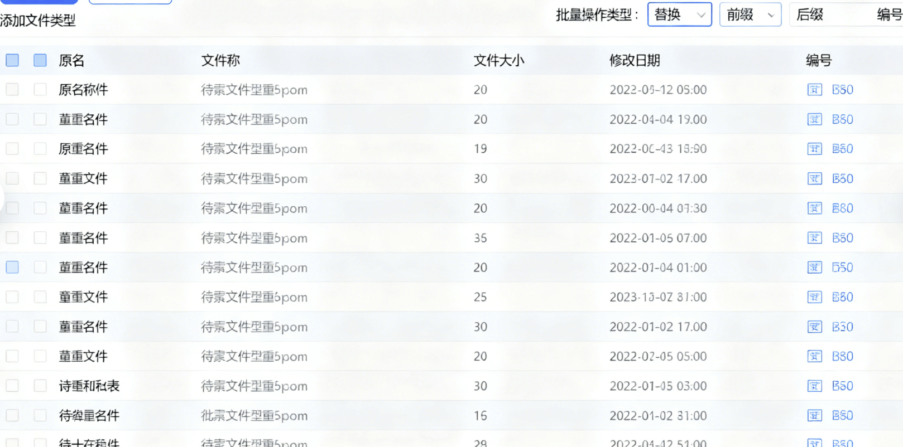Open number link in row with size 35

(842, 238)
